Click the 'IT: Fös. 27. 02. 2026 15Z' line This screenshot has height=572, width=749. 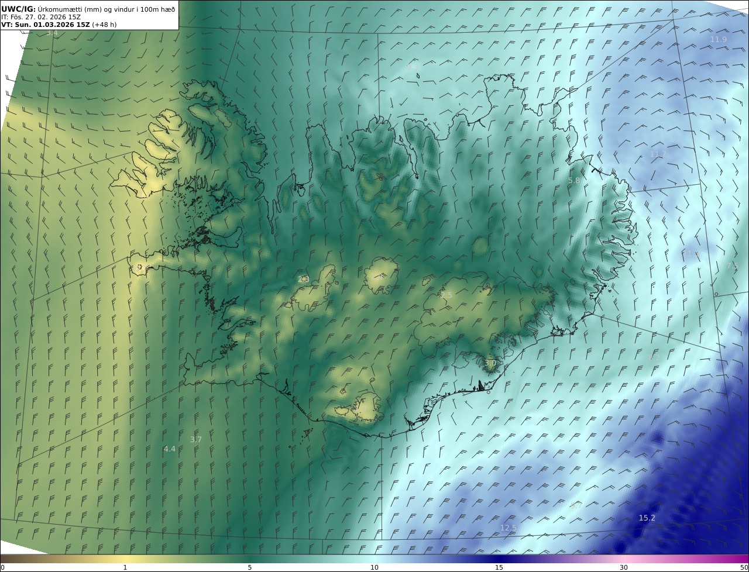coord(41,17)
